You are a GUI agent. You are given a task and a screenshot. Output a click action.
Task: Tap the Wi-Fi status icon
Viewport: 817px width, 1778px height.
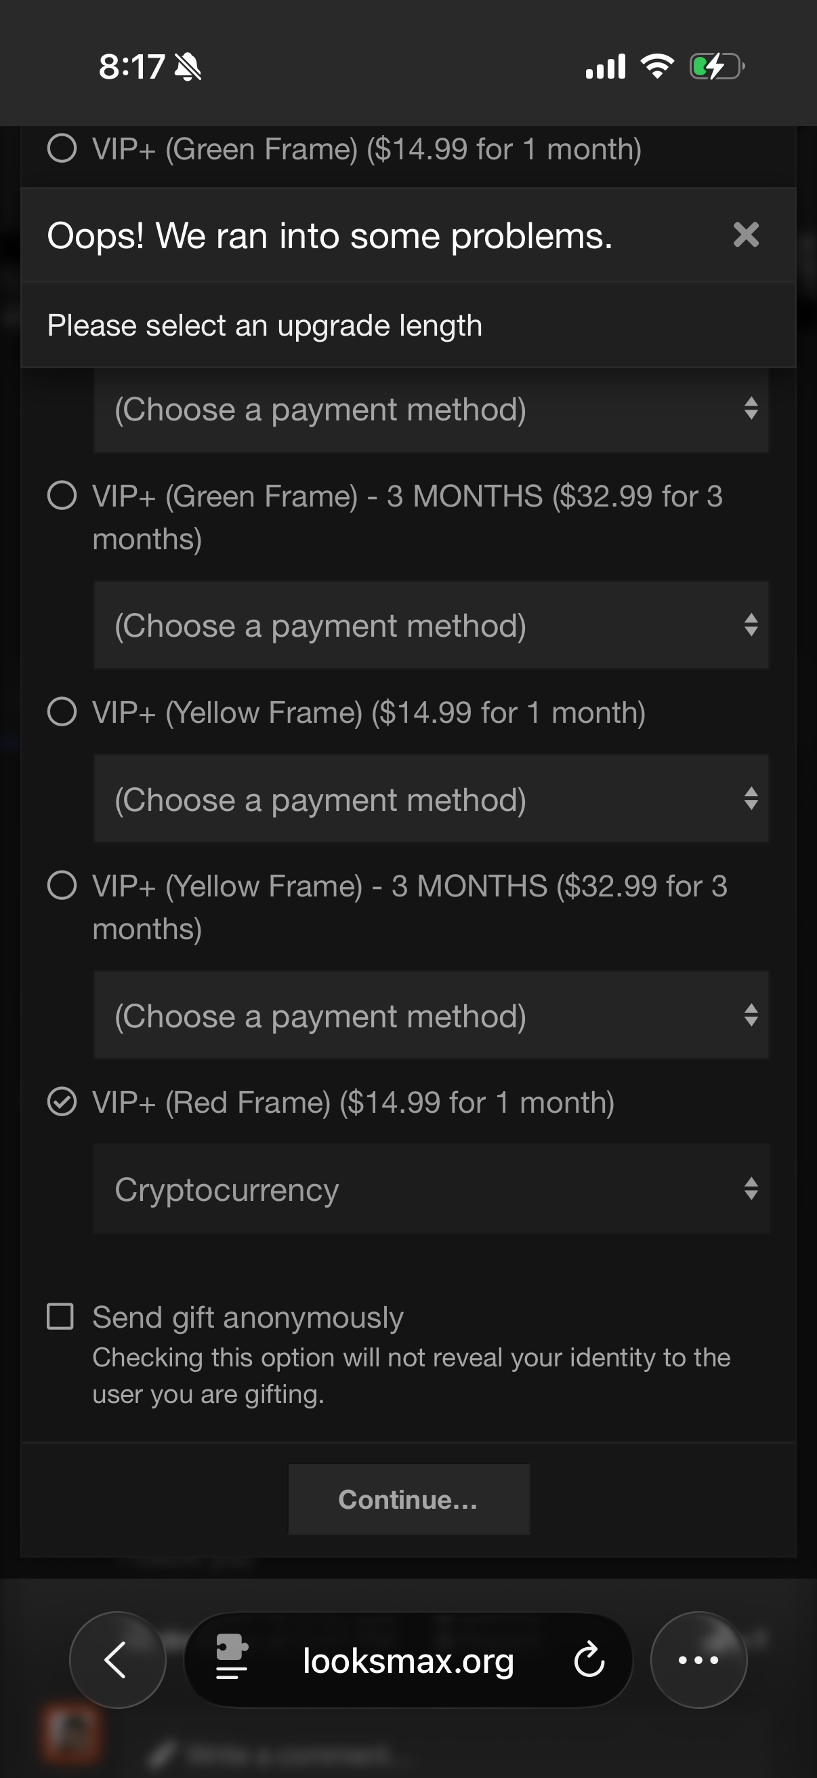(657, 66)
